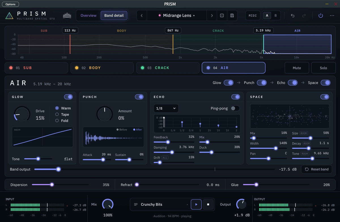Click the Glow Drive knob
Viewport: 340px width, 222px height.
coord(22,114)
